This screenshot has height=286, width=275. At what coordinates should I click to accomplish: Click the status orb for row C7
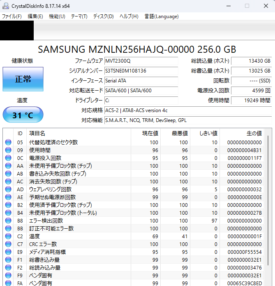point(8,244)
